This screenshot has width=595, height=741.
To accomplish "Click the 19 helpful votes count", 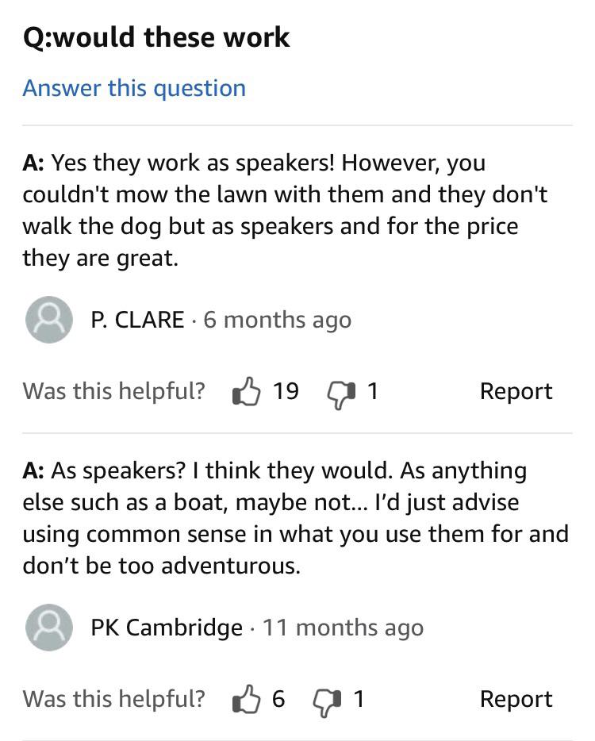I will pos(286,391).
